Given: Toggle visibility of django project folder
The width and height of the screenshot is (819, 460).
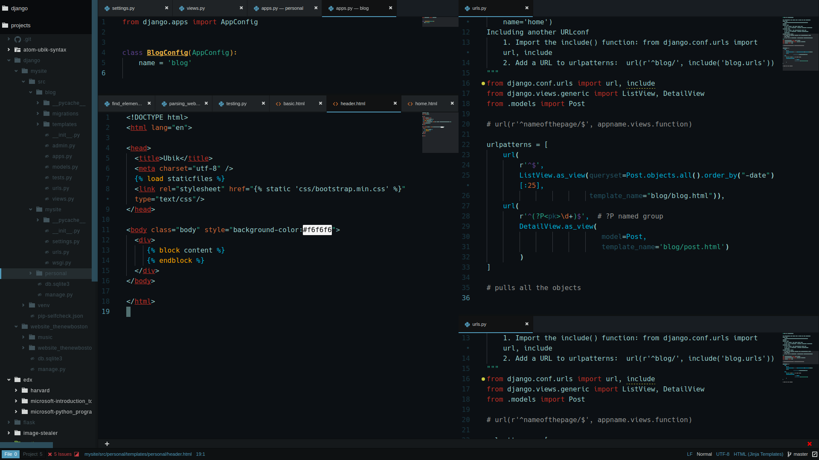Looking at the screenshot, I should coord(9,60).
